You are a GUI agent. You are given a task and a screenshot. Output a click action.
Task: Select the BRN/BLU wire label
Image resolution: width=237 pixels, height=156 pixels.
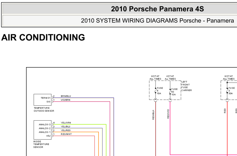(x=66, y=96)
